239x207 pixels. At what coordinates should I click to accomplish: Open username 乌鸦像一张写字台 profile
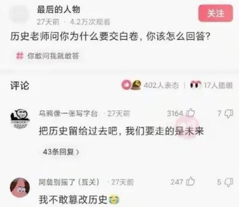pyautogui.click(x=68, y=113)
